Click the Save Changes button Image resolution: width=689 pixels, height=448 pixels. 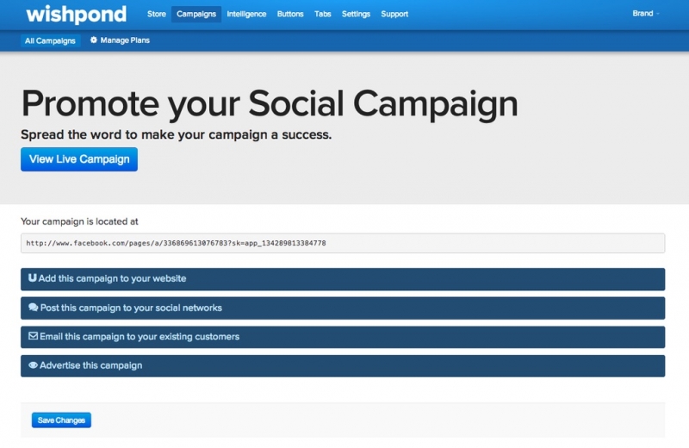click(61, 420)
